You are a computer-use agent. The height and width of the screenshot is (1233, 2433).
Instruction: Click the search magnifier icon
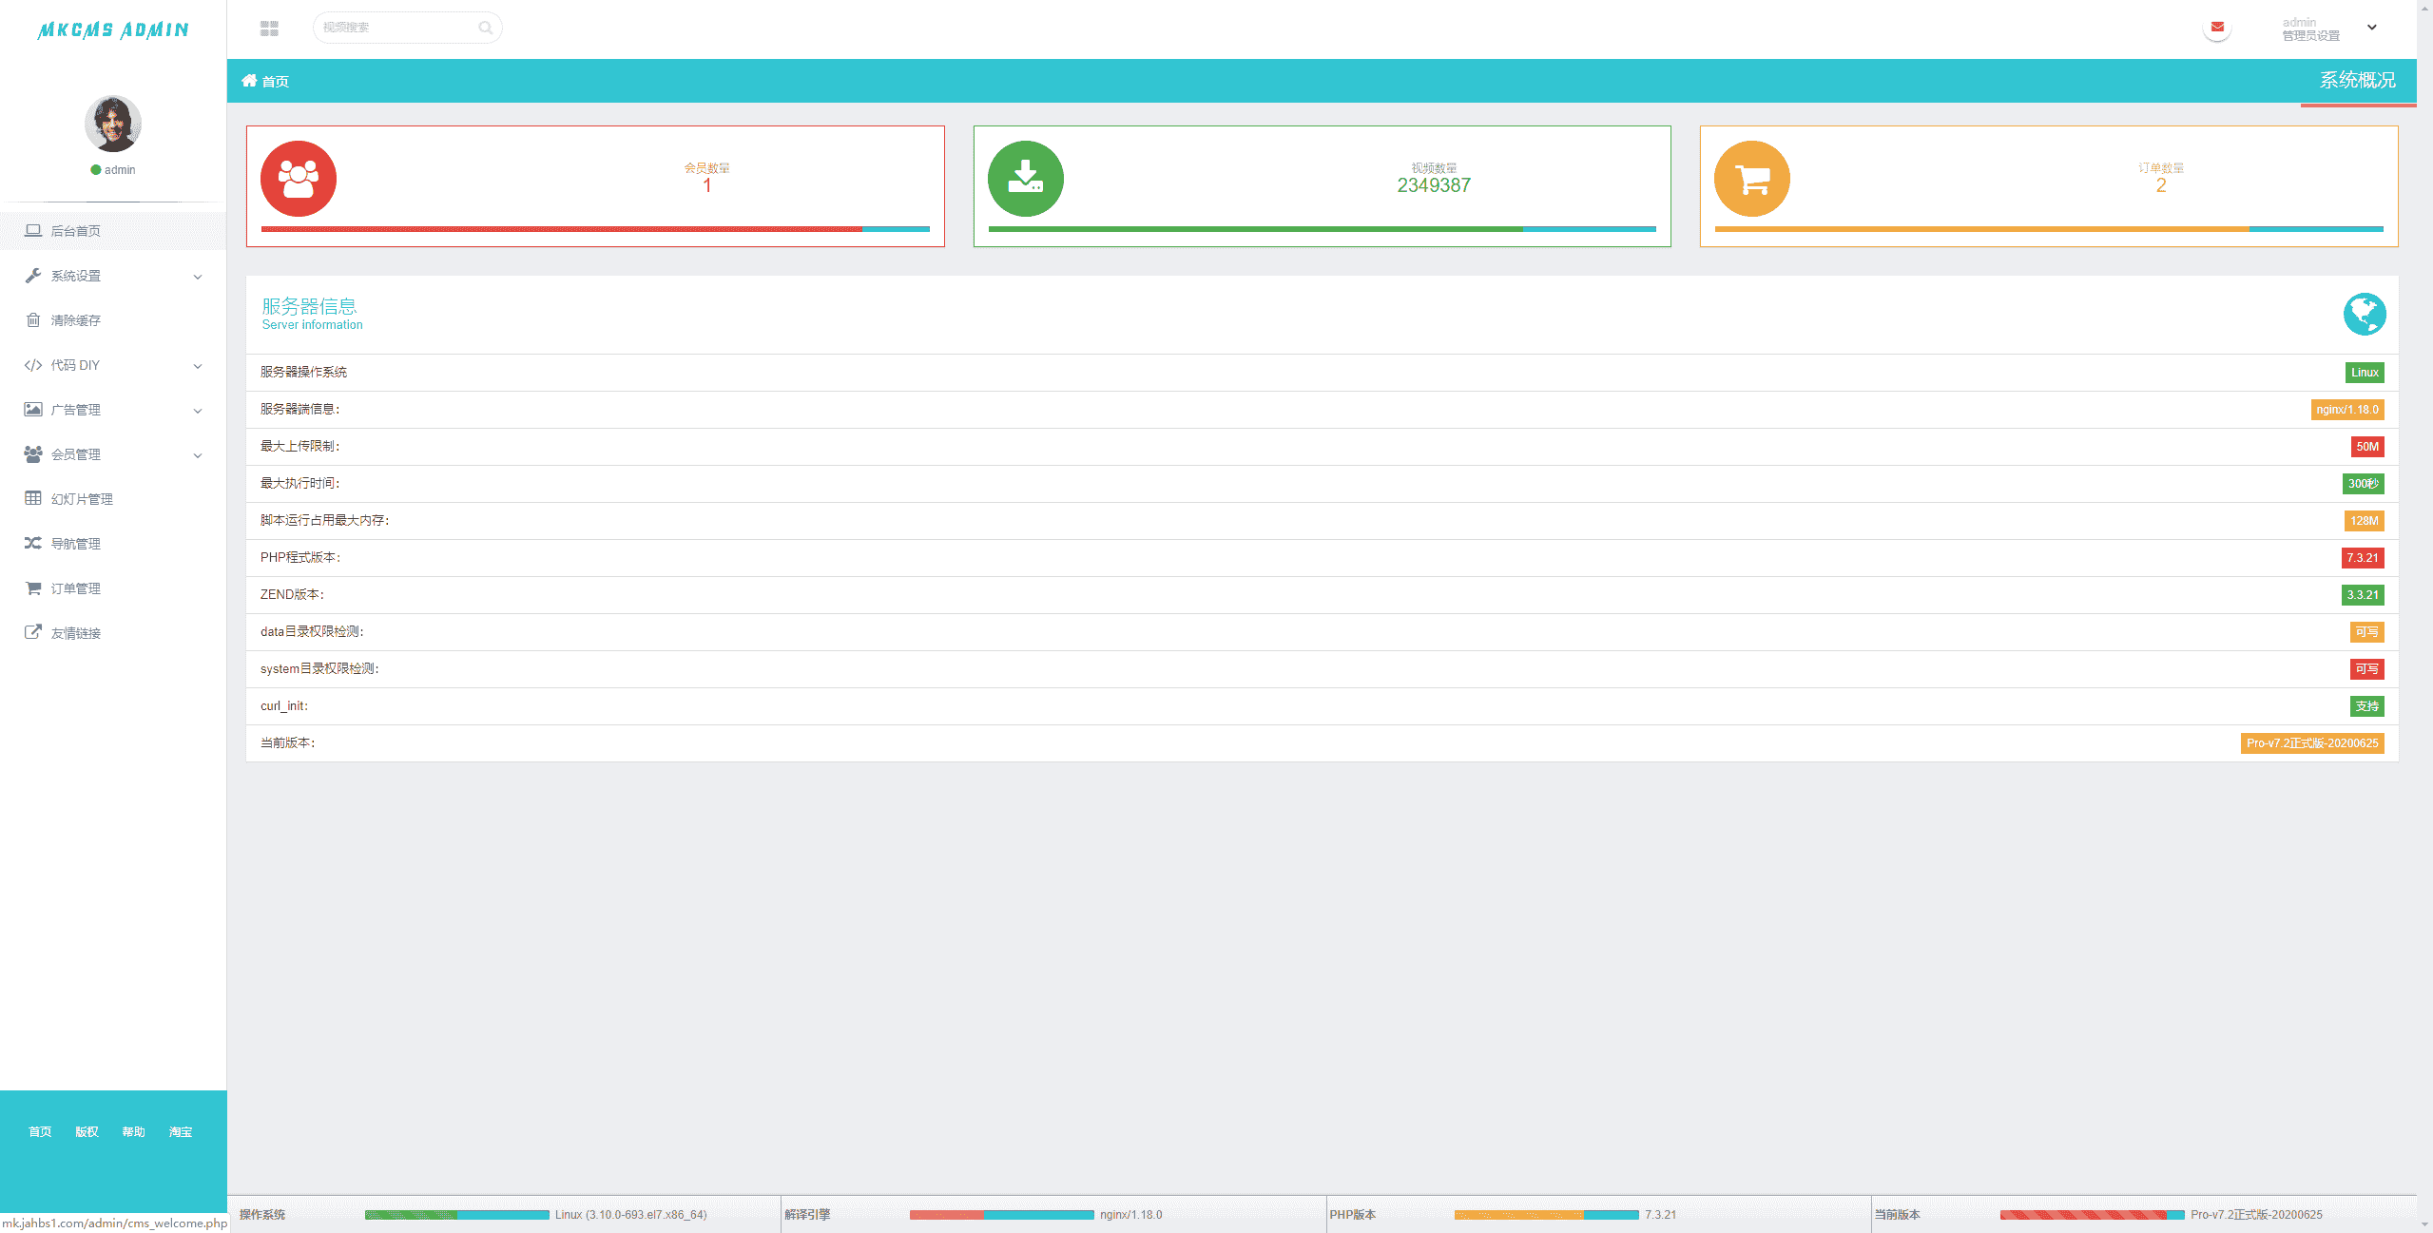485,28
